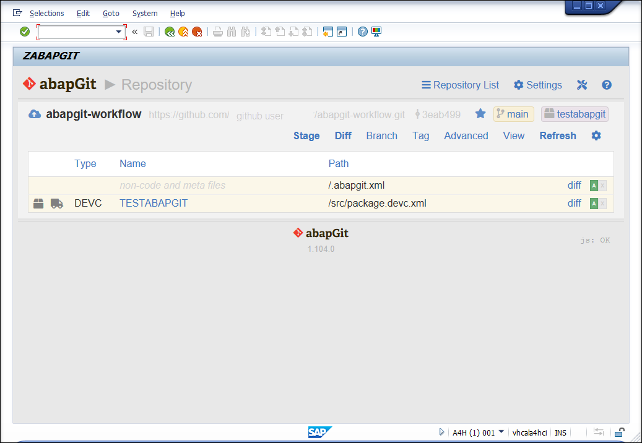The width and height of the screenshot is (642, 443).
Task: Click the Previous Page toolbar icon
Action: click(280, 32)
